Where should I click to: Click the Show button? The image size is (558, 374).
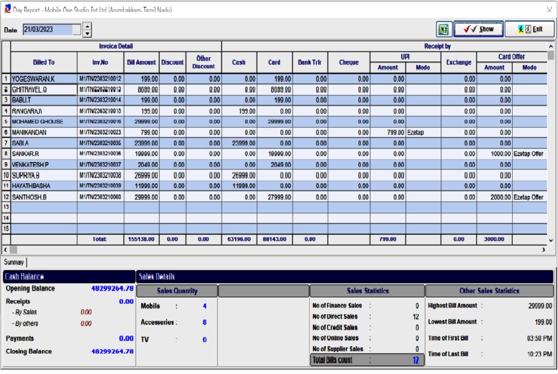click(478, 29)
